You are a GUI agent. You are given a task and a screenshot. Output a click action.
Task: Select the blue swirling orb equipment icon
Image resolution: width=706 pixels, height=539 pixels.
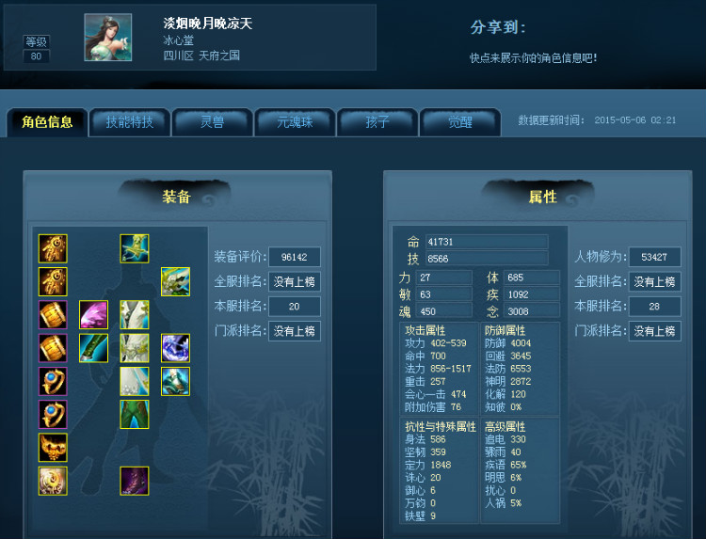pyautogui.click(x=176, y=348)
